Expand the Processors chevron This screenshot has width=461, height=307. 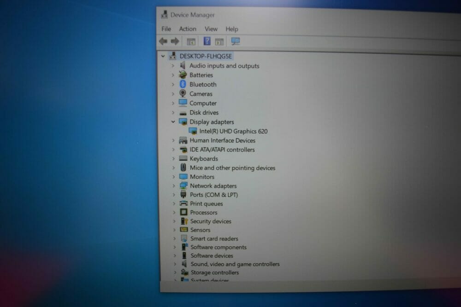pyautogui.click(x=174, y=212)
